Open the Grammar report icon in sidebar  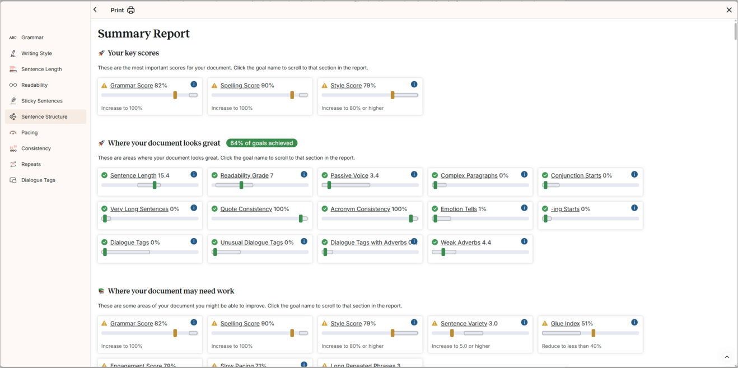tap(13, 38)
